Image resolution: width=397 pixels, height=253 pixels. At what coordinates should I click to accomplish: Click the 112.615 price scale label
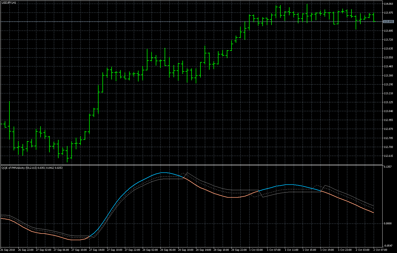[x=388, y=156]
